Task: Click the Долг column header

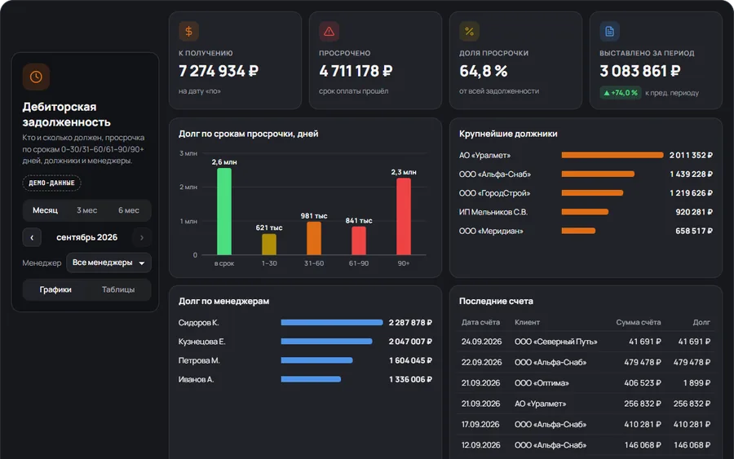Action: point(701,322)
